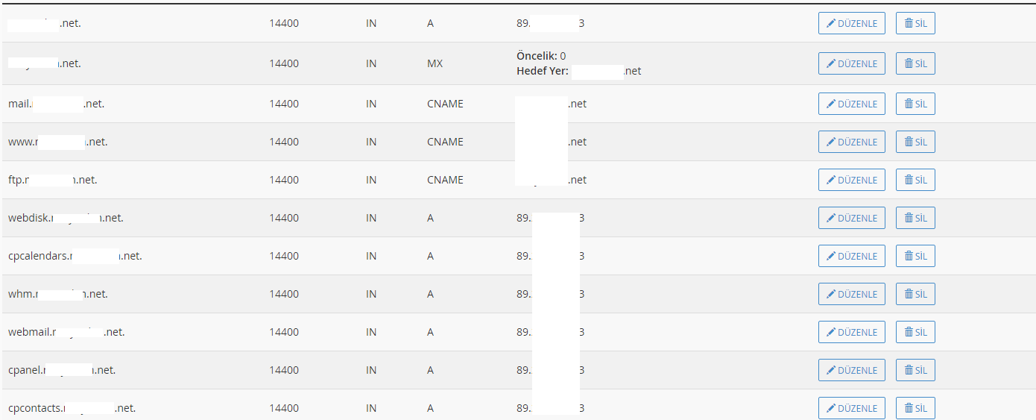Edit the www CNAME record via DÜZENLE
Viewport: 1036px width, 420px height.
coord(852,142)
